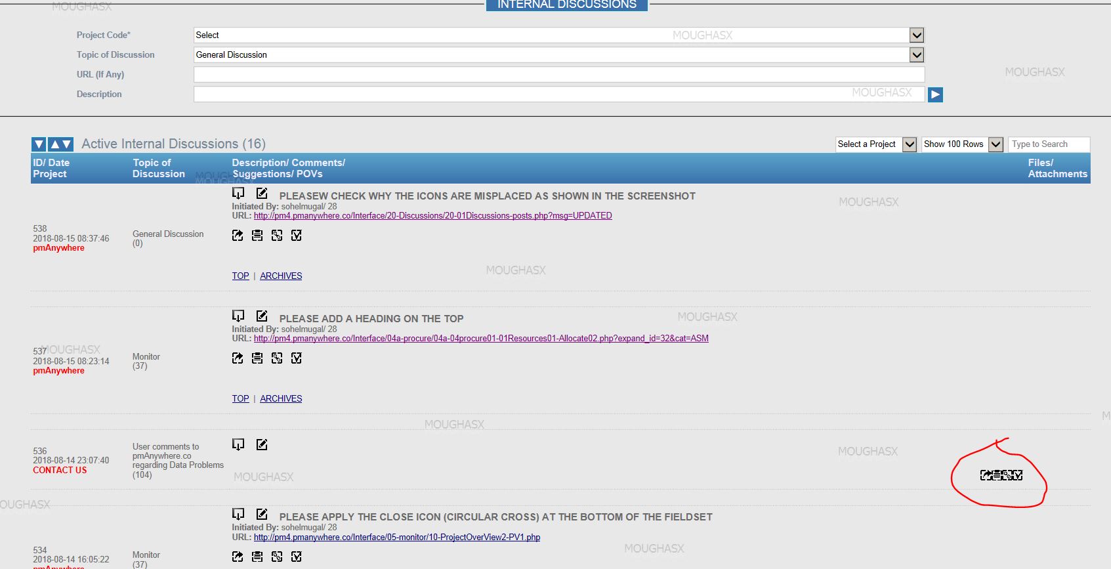Open the Show 100 Rows dropdown

click(x=996, y=144)
